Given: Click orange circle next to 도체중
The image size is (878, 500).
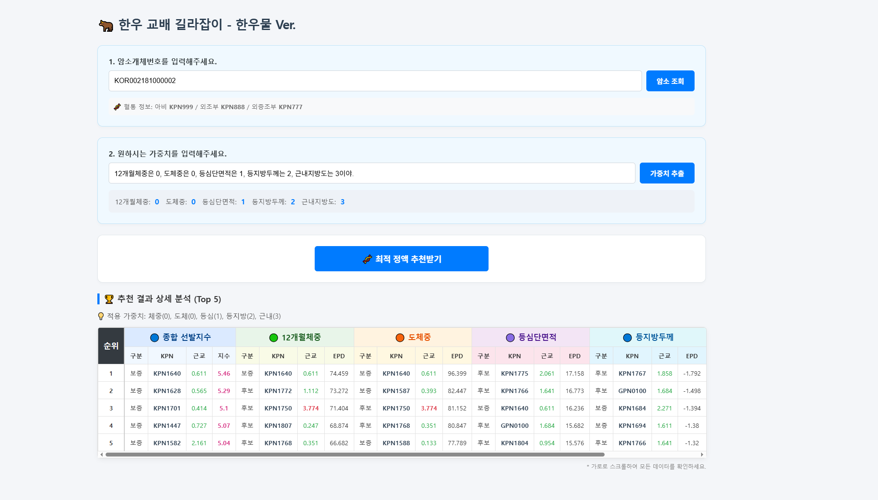Looking at the screenshot, I should tap(400, 337).
